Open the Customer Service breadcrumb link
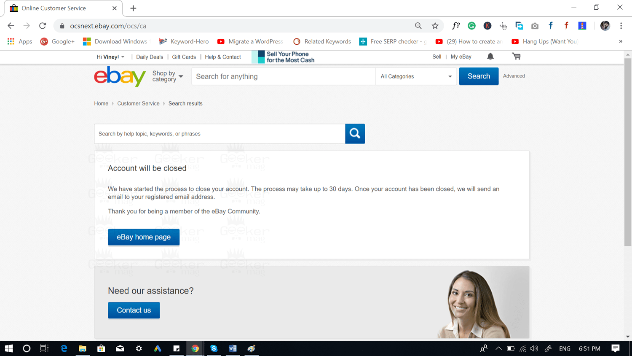 pyautogui.click(x=138, y=103)
